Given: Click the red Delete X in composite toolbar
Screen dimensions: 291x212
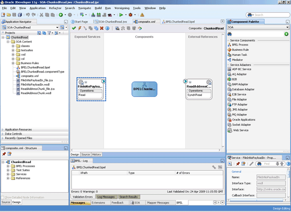Looking at the screenshot, I should (x=102, y=28).
